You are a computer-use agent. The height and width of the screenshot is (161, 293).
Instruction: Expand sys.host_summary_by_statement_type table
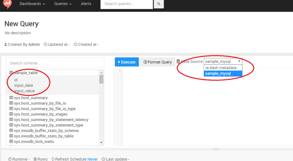(49, 125)
